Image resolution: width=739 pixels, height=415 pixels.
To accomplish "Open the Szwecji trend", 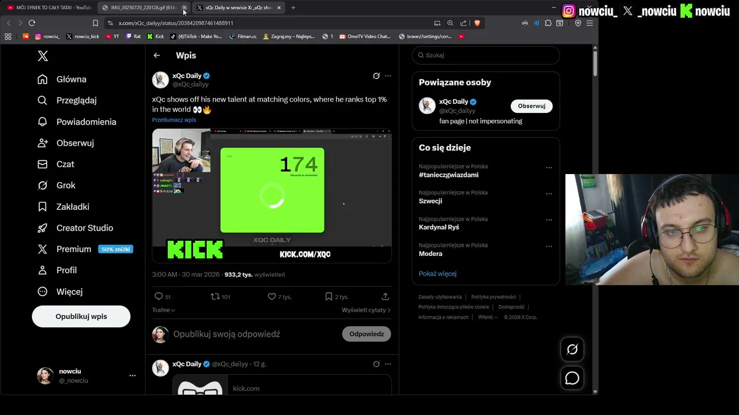I will [430, 201].
